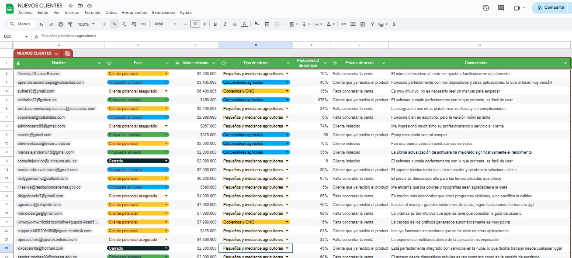Toggle italic formatting
This screenshot has height=258, width=572.
tap(225, 24)
